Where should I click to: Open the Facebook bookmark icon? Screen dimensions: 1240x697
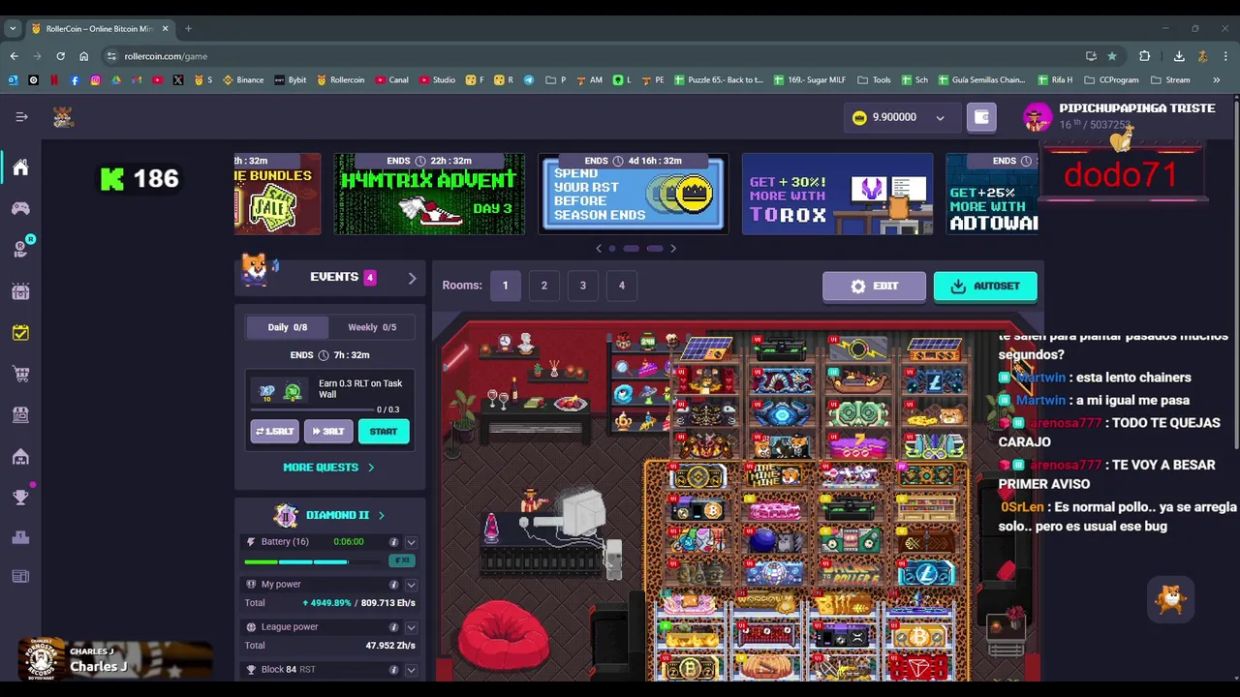(x=75, y=80)
